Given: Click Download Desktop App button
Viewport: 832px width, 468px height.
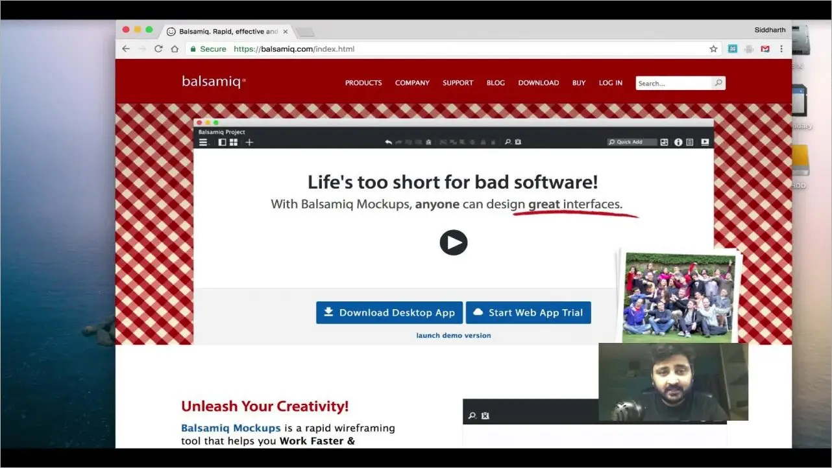Looking at the screenshot, I should 389,312.
